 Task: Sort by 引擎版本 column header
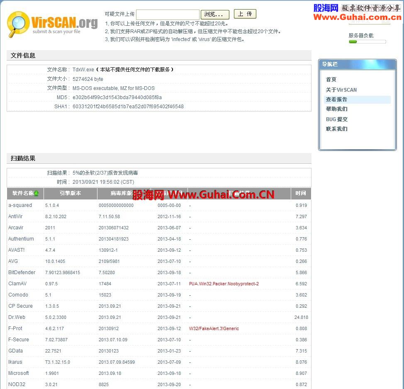[x=71, y=193]
